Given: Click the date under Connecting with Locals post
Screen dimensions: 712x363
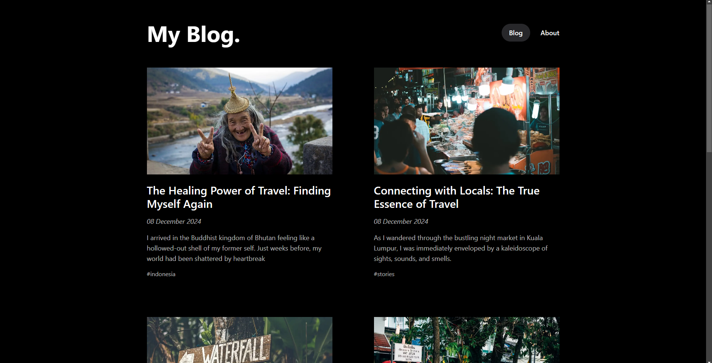Looking at the screenshot, I should (x=401, y=222).
